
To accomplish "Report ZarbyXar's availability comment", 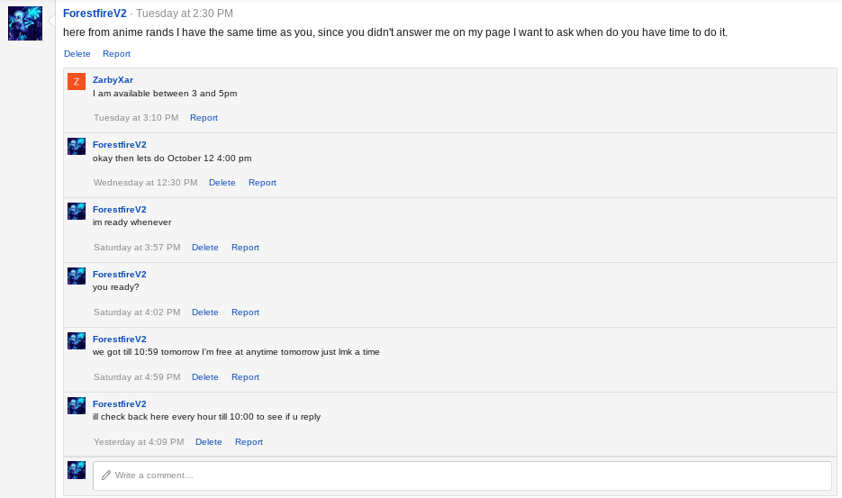I will coord(204,118).
